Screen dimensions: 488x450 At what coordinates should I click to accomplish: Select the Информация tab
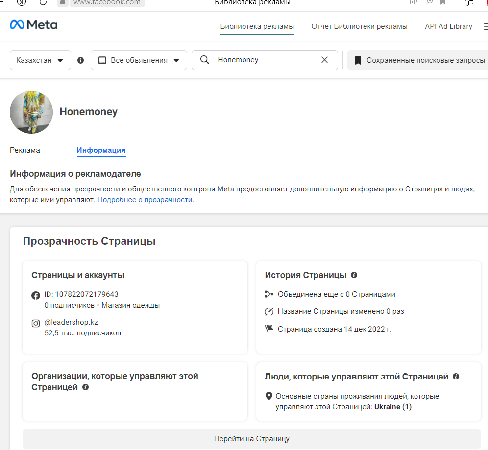101,150
